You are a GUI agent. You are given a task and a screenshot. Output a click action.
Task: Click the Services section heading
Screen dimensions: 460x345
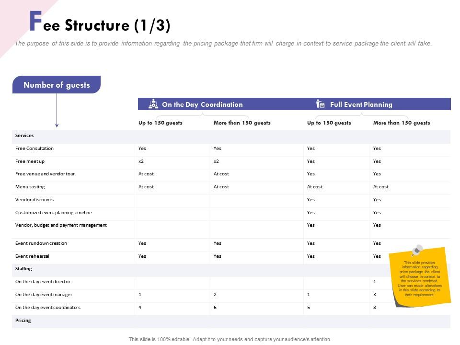click(x=24, y=136)
